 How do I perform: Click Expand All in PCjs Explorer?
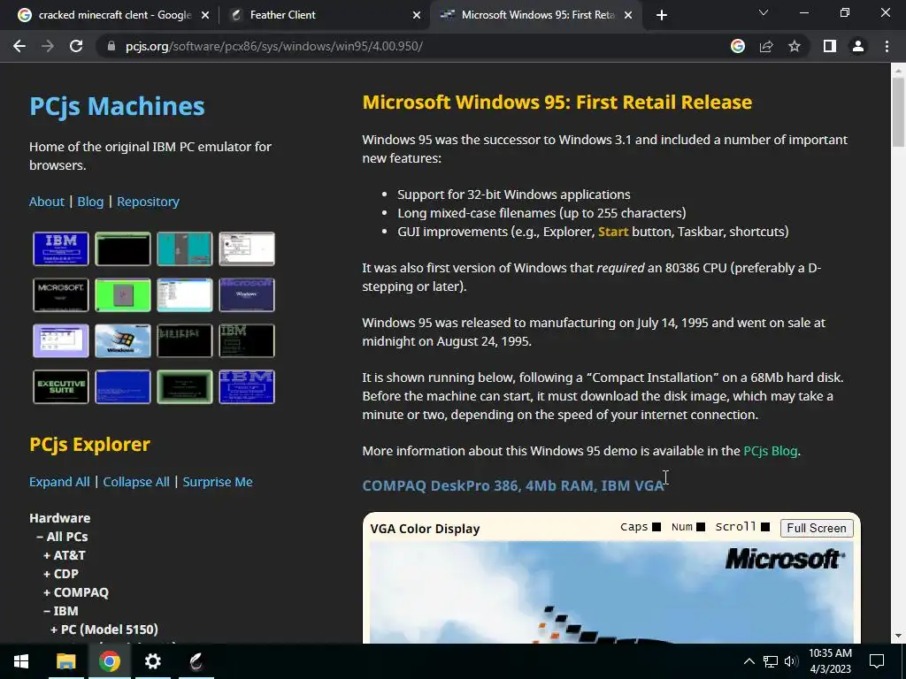(x=59, y=482)
